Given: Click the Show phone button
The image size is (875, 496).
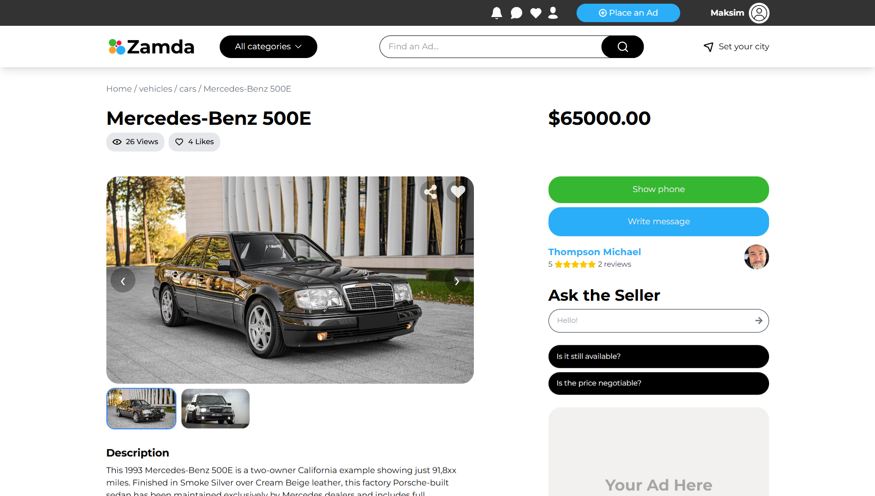Looking at the screenshot, I should 659,190.
